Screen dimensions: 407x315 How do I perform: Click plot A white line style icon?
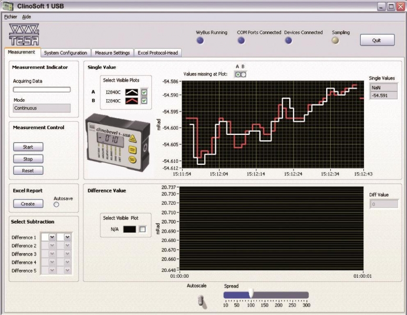point(132,92)
